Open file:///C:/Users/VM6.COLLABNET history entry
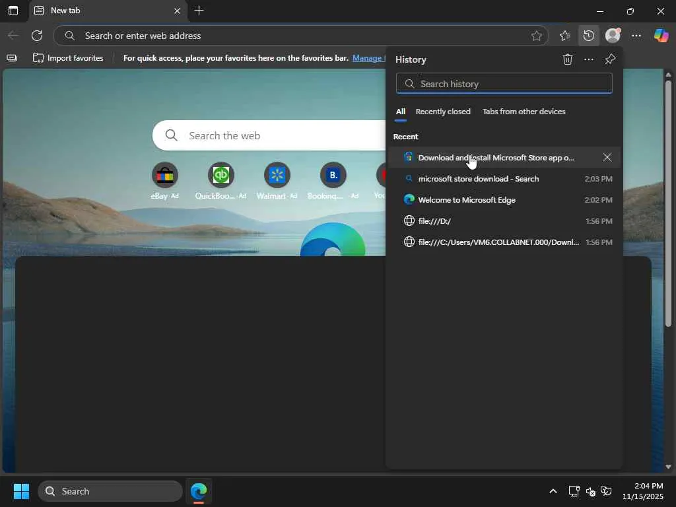 coord(504,242)
